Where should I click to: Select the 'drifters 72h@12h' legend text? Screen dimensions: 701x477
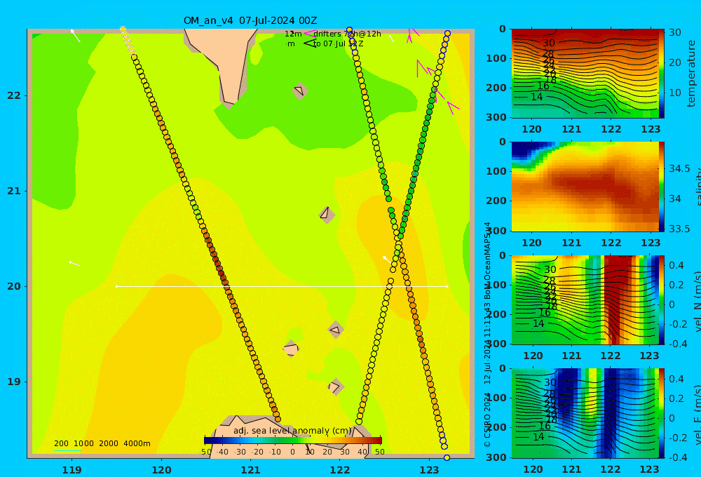coord(348,34)
